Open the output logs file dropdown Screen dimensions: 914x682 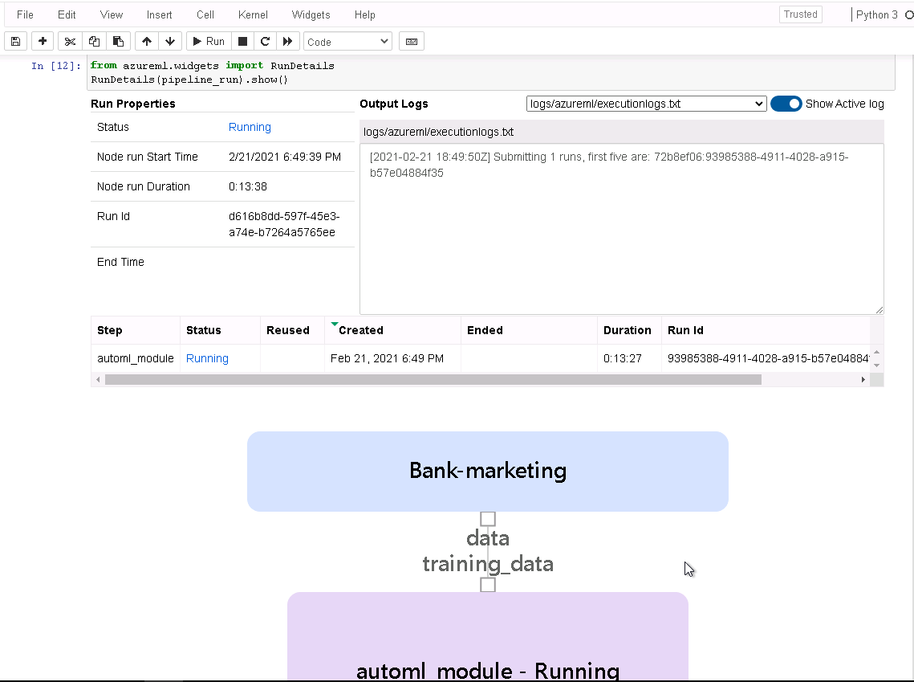click(646, 104)
